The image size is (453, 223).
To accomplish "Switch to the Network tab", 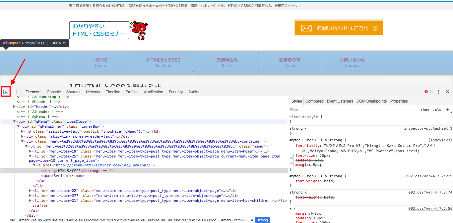I will click(x=93, y=92).
